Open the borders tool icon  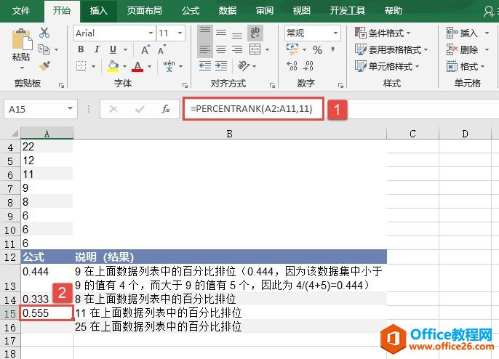click(x=81, y=67)
